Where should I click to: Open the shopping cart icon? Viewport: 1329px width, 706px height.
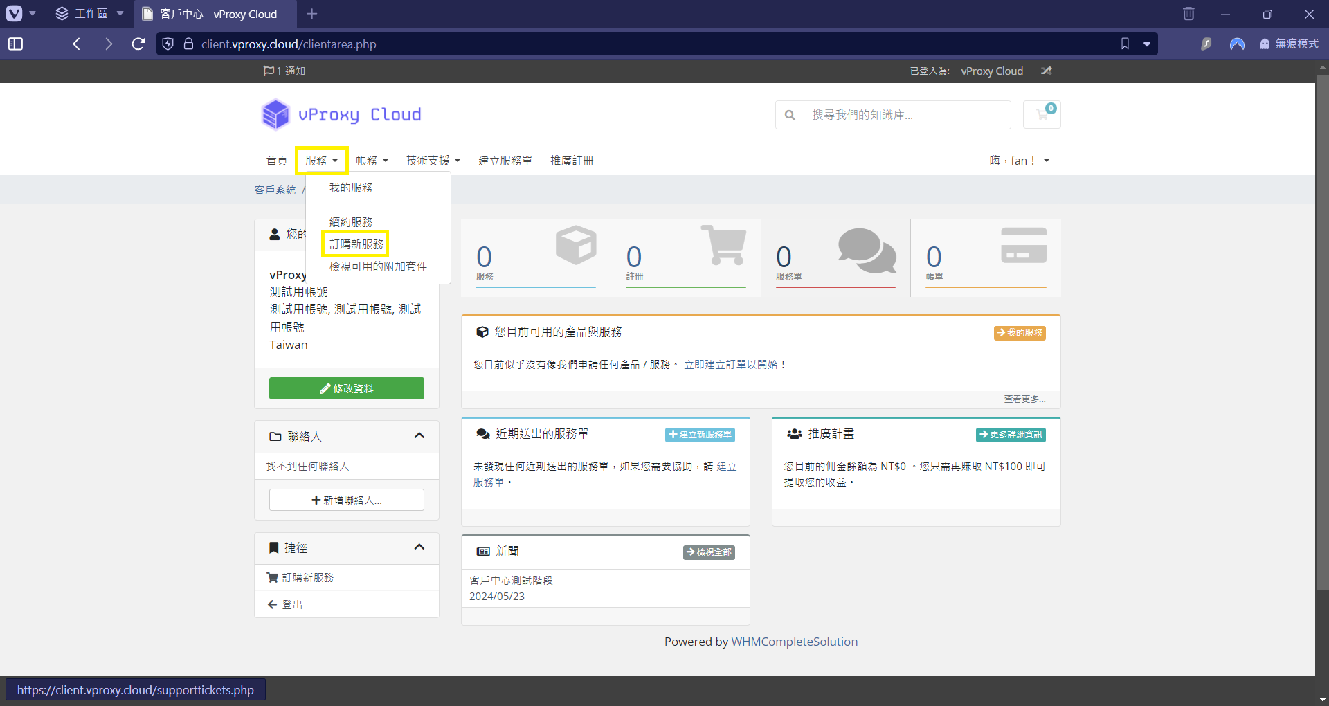[x=1041, y=115]
